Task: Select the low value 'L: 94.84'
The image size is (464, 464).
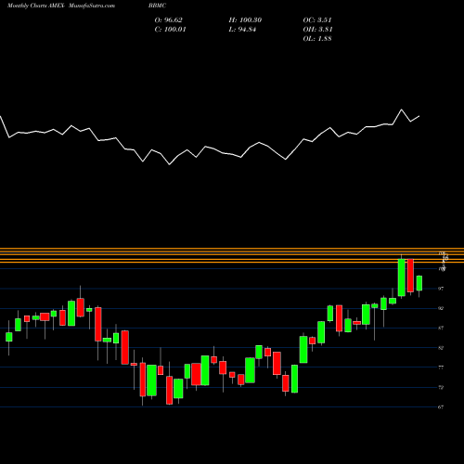Action: tap(242, 30)
